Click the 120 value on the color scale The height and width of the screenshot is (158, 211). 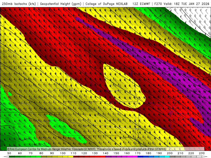84,153
